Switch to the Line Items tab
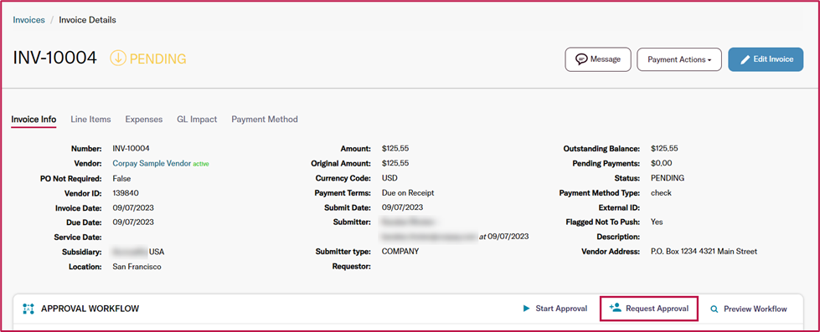820x332 pixels. [x=90, y=119]
